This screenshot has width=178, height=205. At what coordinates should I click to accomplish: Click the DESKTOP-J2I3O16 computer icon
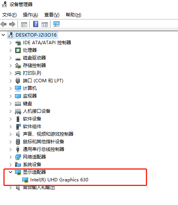tap(10, 35)
